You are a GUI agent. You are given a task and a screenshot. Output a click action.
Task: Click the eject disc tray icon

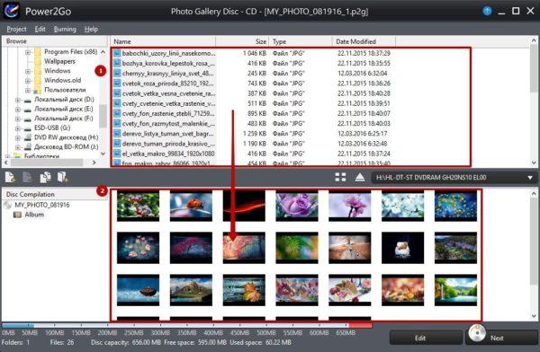(359, 178)
